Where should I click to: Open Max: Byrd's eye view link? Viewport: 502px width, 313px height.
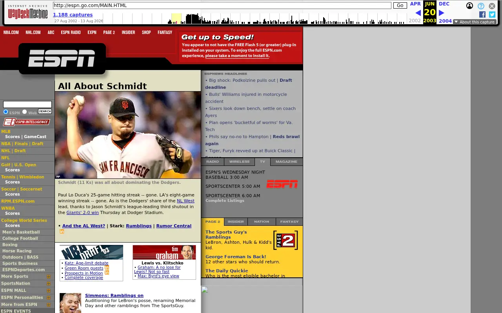click(x=158, y=276)
